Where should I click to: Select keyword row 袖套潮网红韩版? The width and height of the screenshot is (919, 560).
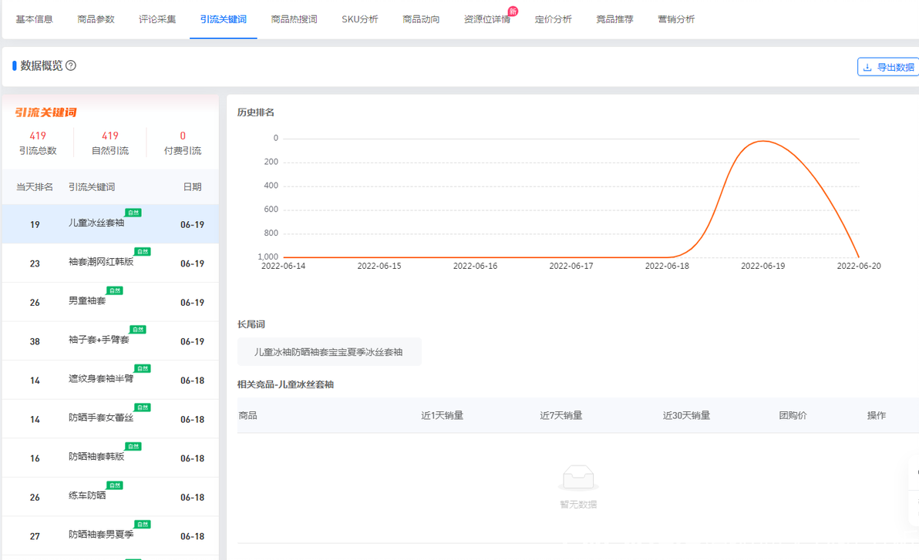tap(100, 263)
